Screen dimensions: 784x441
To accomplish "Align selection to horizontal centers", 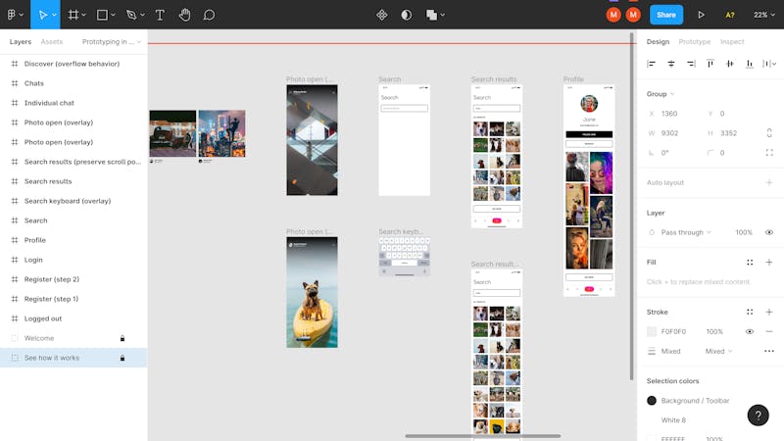I will 671,64.
